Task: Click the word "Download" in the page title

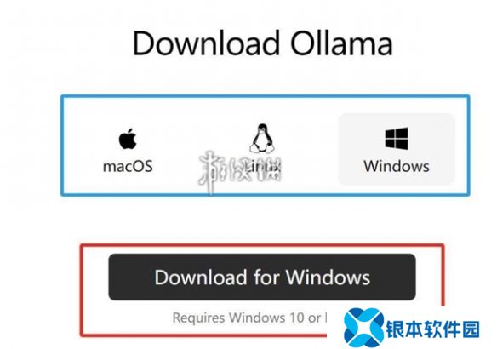Action: (x=206, y=43)
